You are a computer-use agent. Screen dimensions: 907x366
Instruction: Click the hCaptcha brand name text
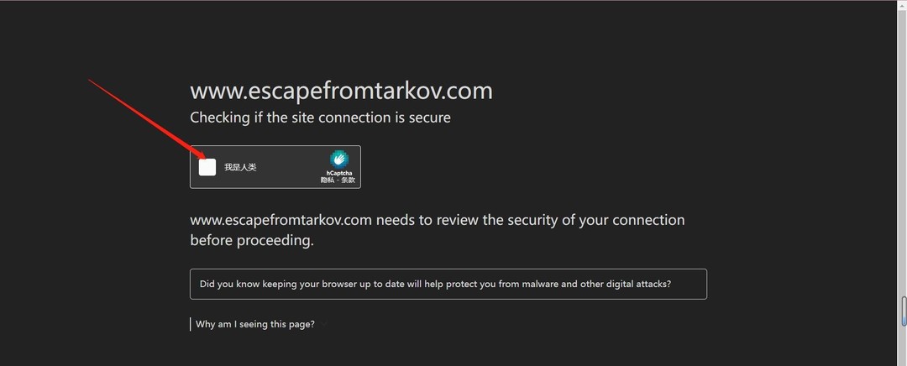point(339,173)
